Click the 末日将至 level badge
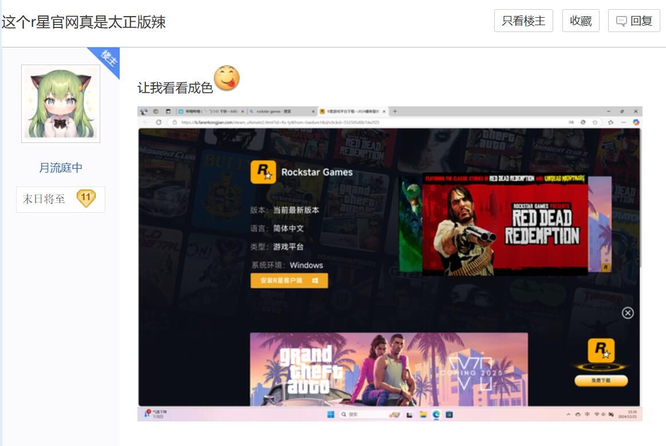The width and height of the screenshot is (666, 446). (x=61, y=199)
